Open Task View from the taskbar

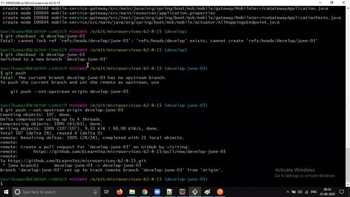107,192
